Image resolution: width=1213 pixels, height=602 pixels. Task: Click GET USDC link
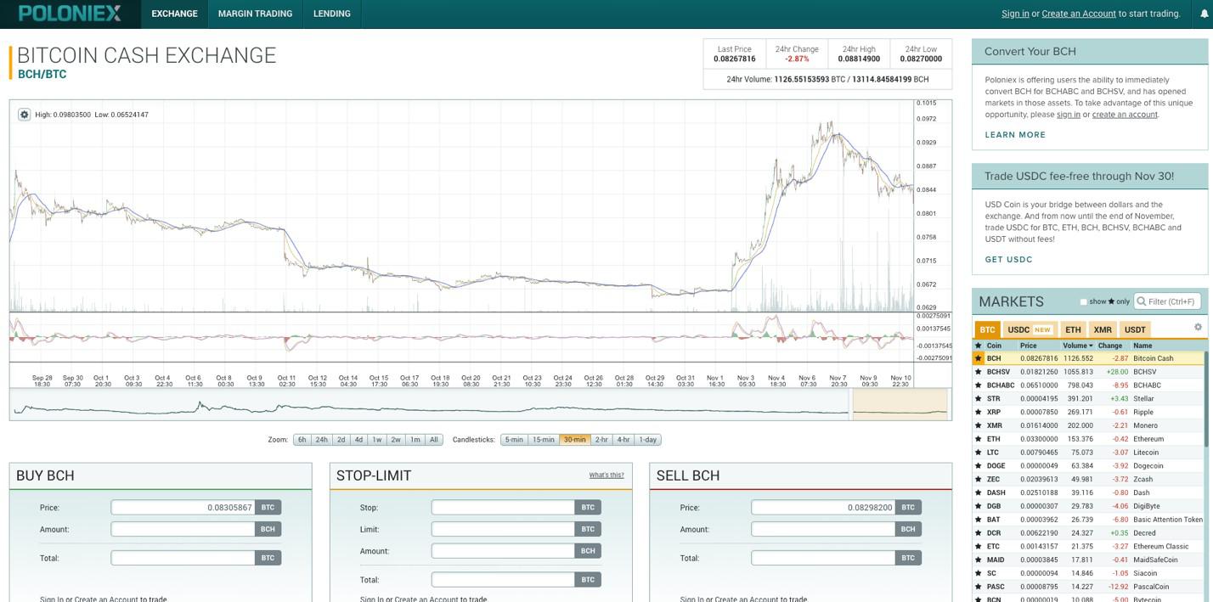[1008, 260]
